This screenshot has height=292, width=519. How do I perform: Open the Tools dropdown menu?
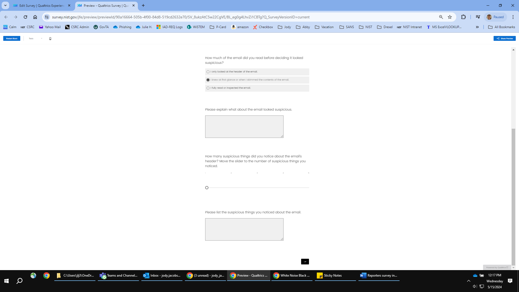click(x=35, y=38)
